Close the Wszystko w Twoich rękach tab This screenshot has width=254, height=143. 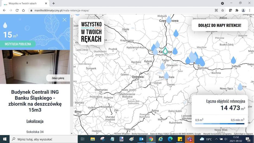pos(46,4)
